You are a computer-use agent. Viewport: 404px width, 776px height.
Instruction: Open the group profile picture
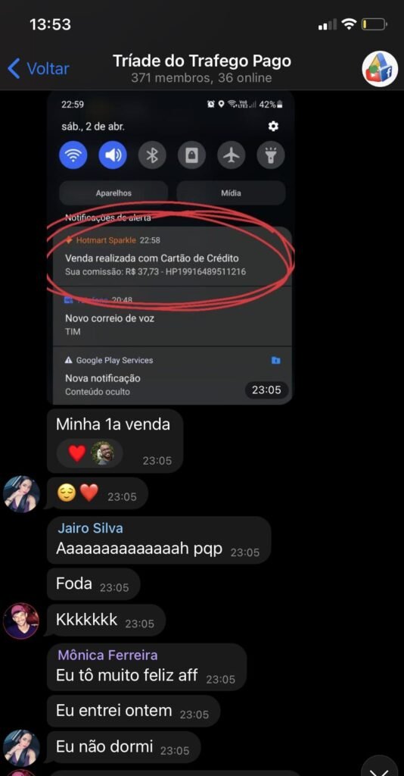(x=380, y=69)
